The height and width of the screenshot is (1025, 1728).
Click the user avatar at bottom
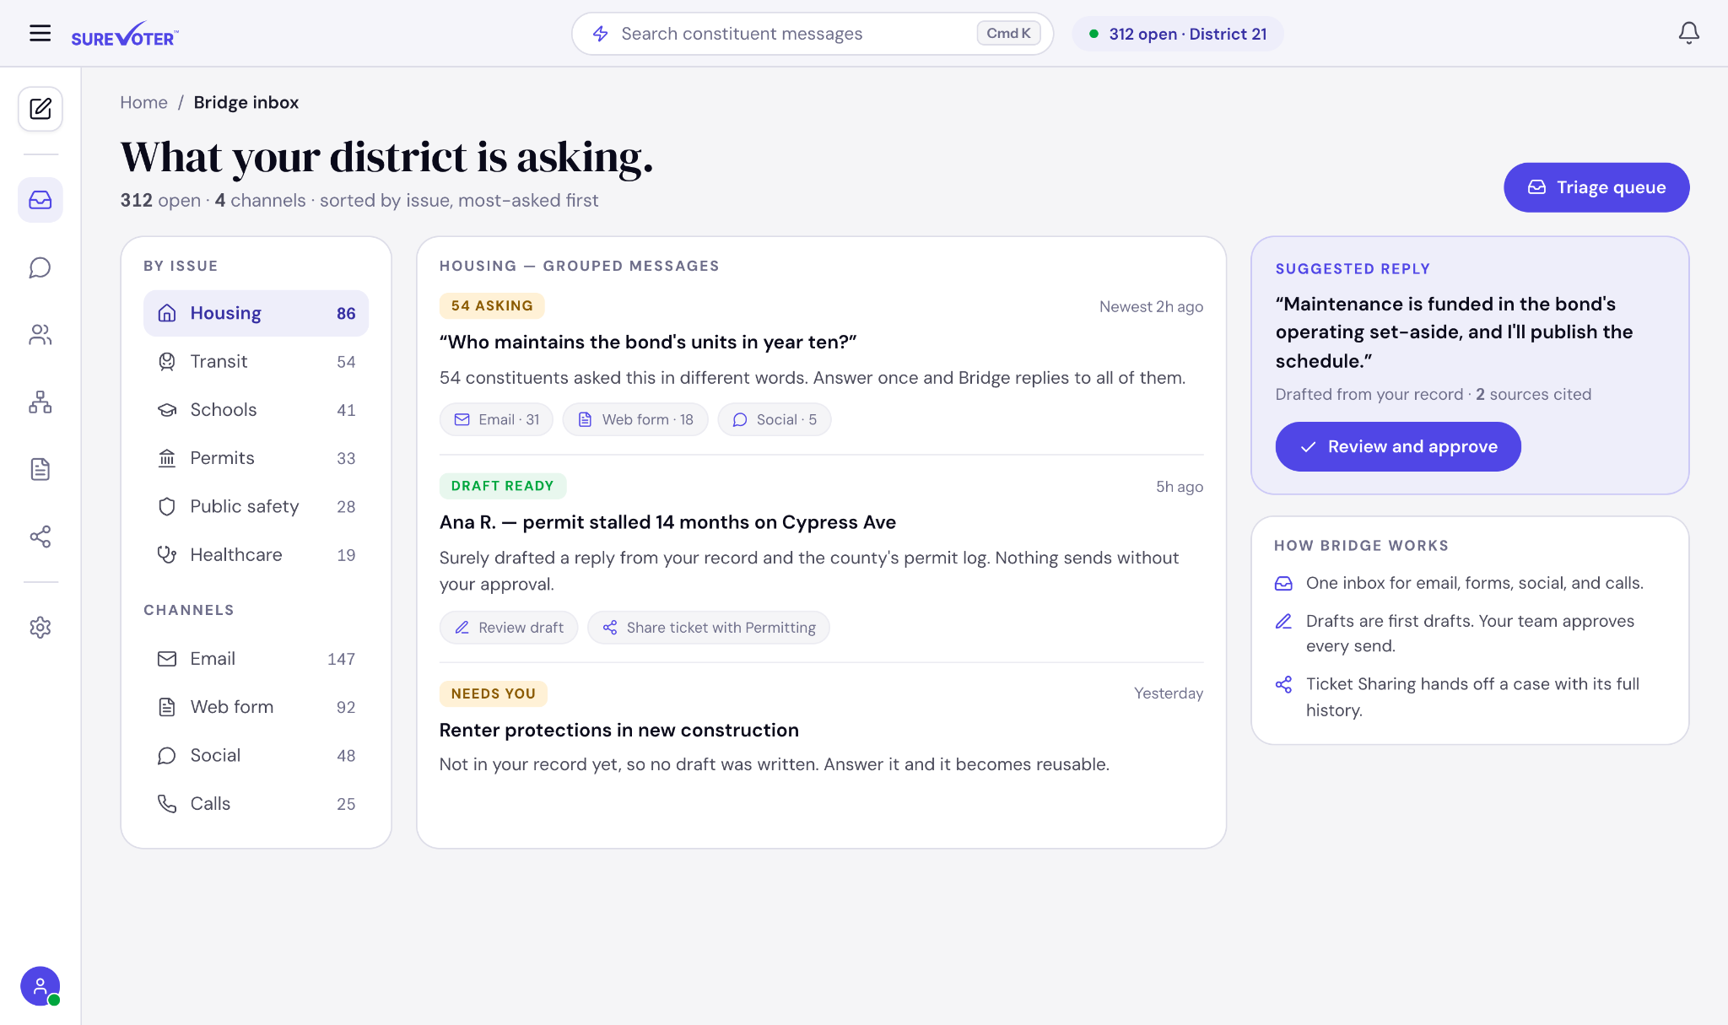click(40, 986)
